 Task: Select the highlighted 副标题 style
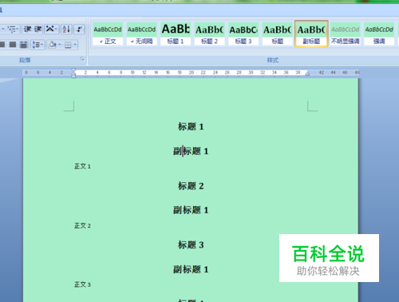point(311,34)
